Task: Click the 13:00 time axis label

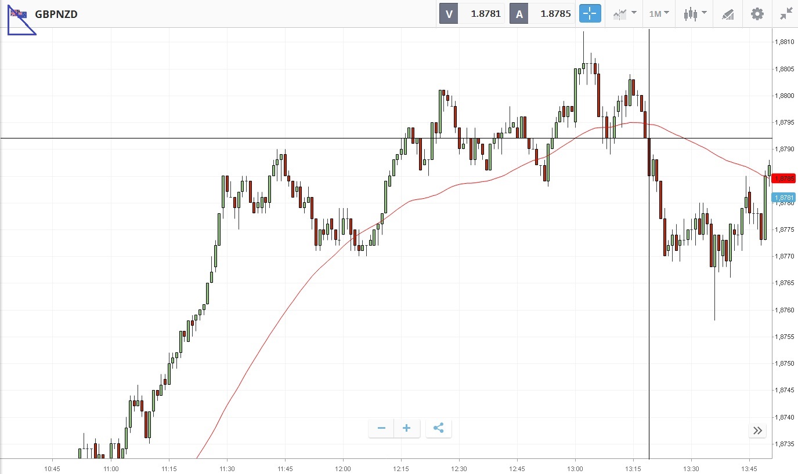Action: click(575, 468)
